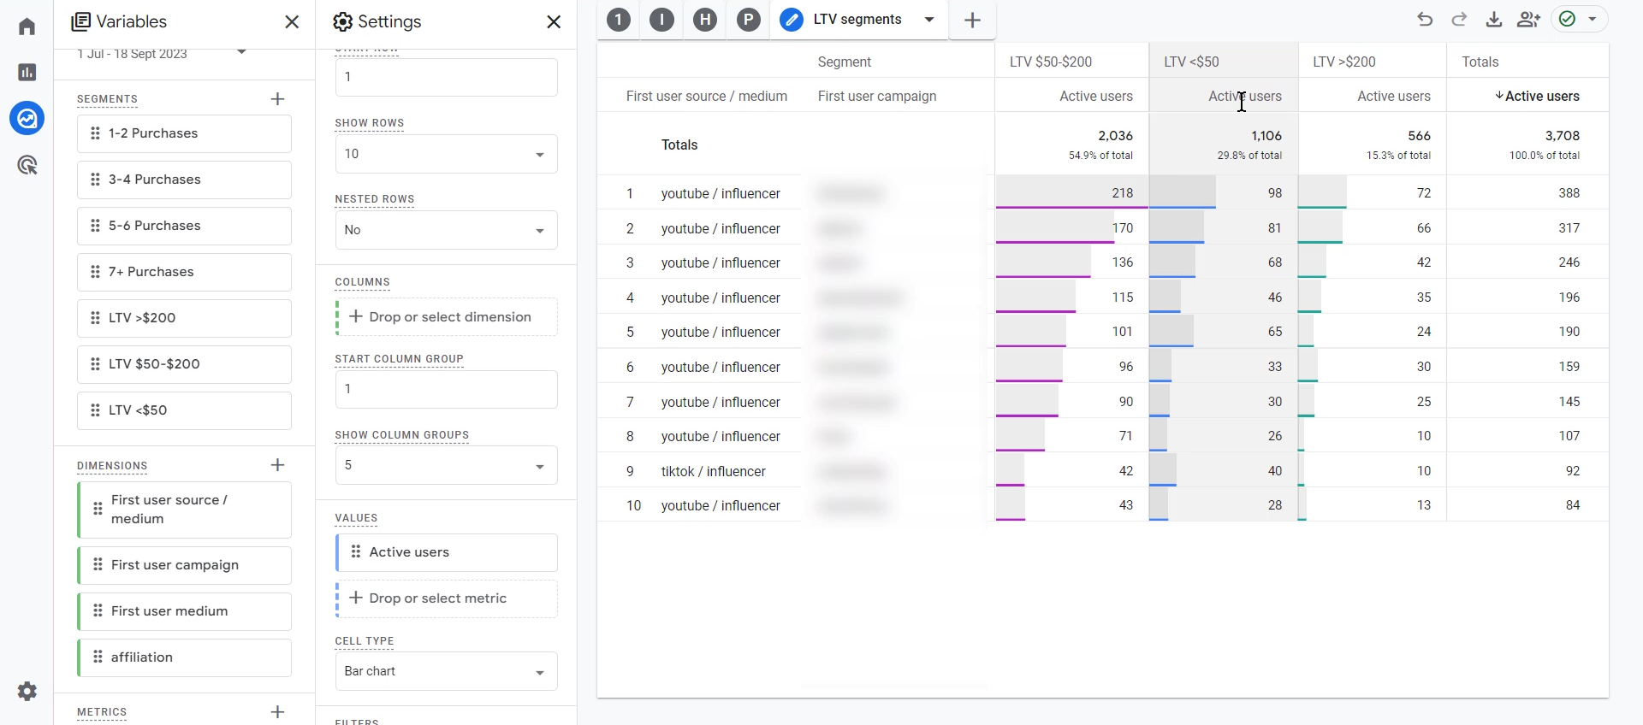Screen dimensions: 1643x725
Task: Click totals value 3,708
Action: pyautogui.click(x=1563, y=136)
